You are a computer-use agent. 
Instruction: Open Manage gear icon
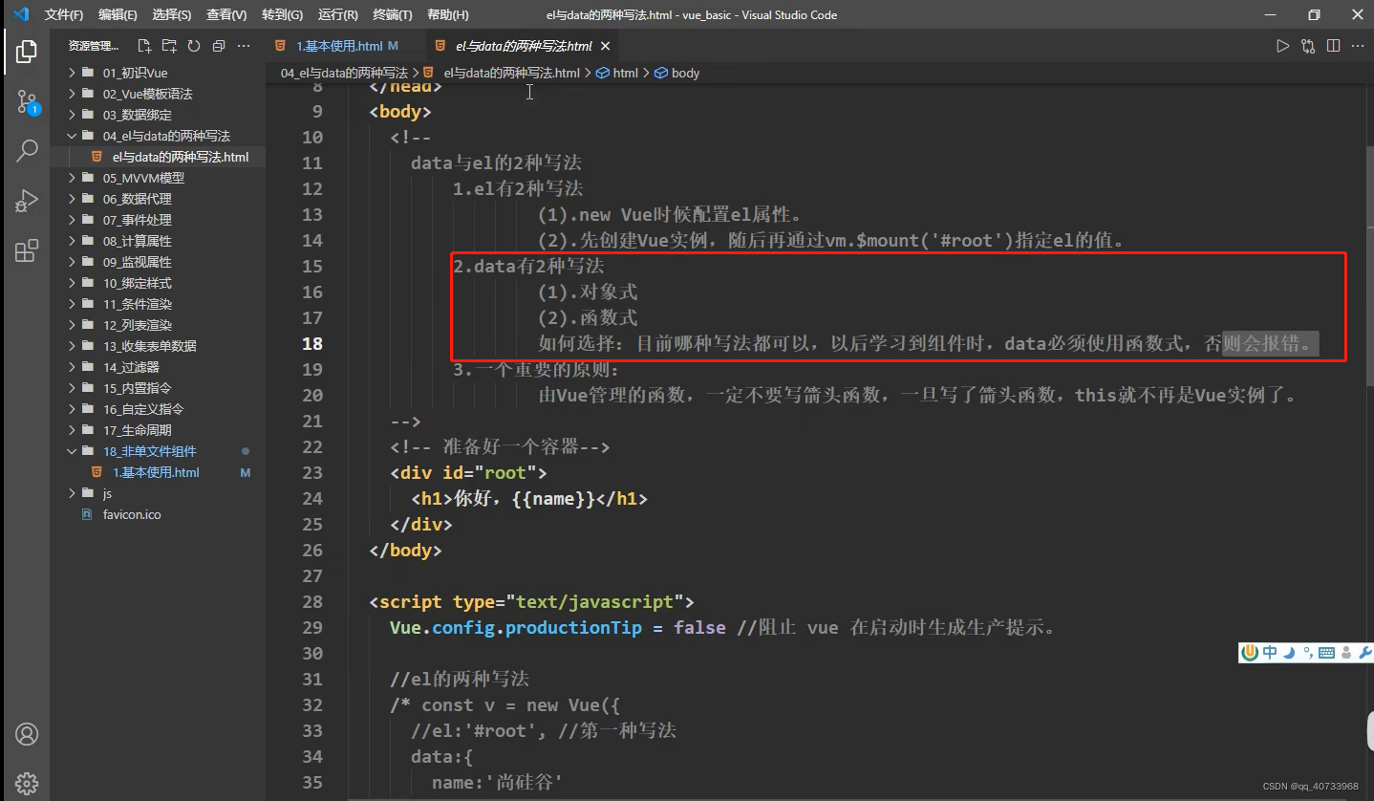(27, 782)
